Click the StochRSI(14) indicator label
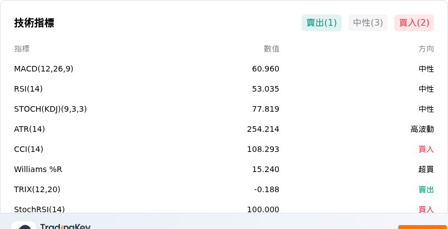The height and width of the screenshot is (229, 448). click(39, 209)
